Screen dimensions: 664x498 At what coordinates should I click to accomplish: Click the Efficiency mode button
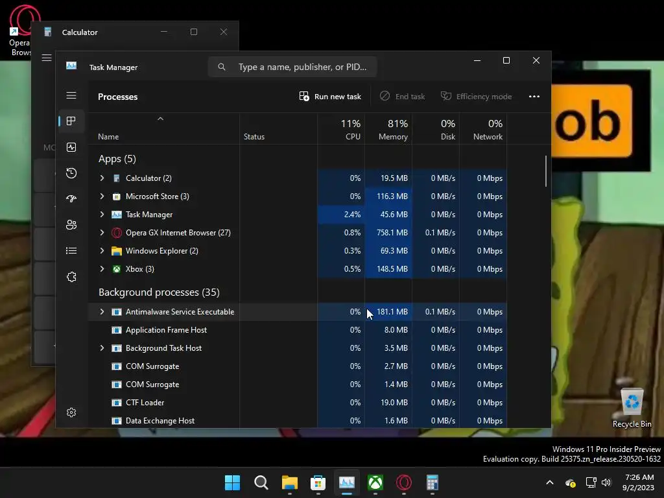(x=477, y=97)
